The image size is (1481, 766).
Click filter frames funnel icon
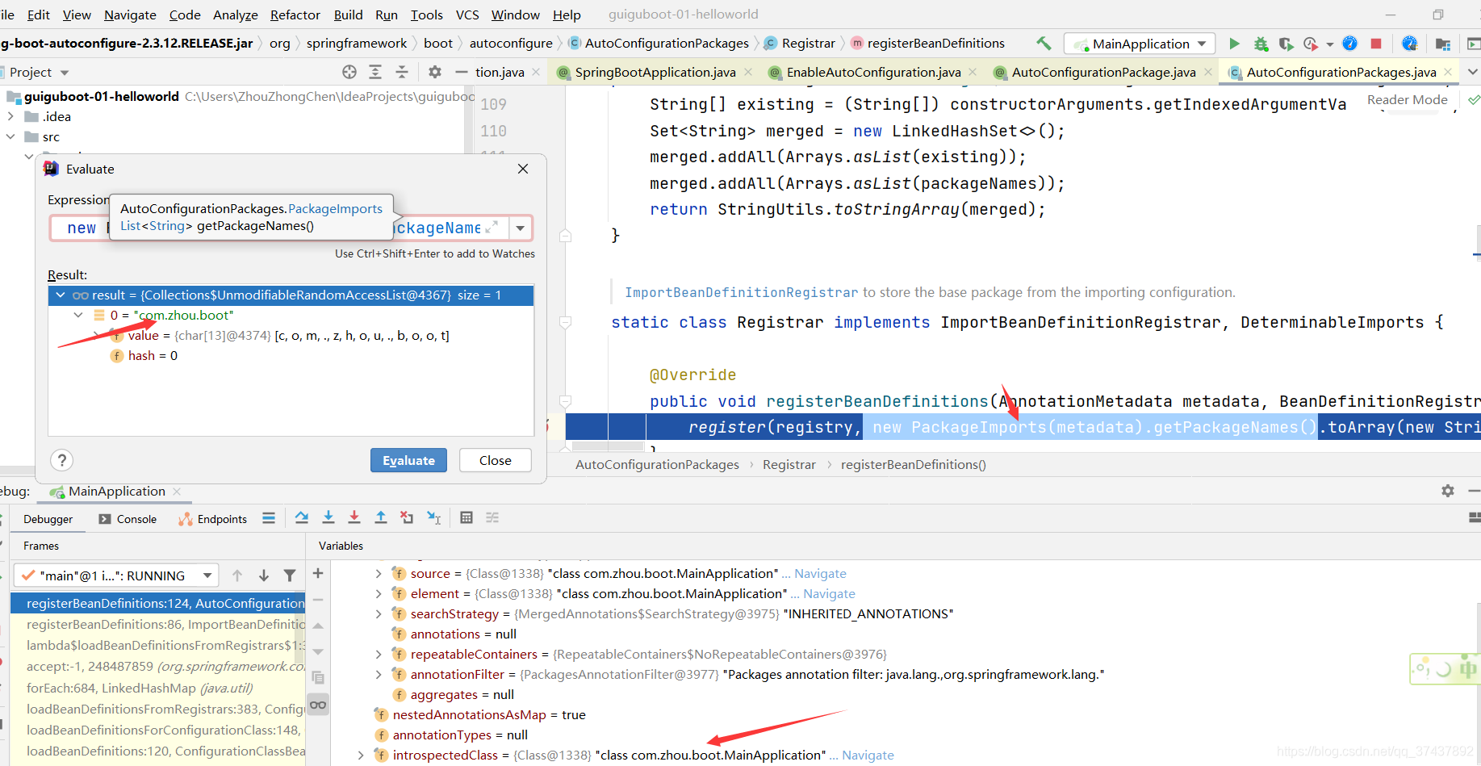(x=290, y=576)
